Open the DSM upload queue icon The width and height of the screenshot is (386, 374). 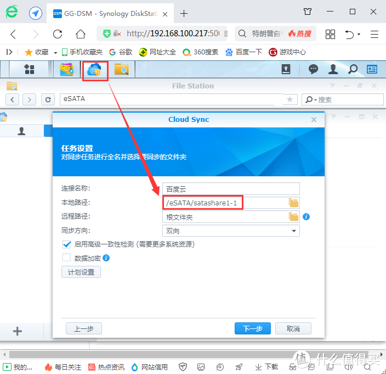tap(286, 69)
